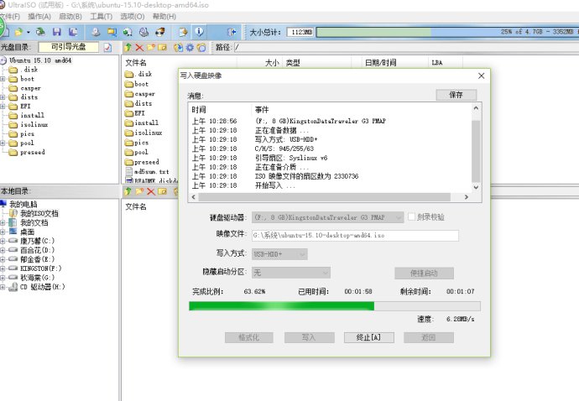Expand the EFI folder in image tree

pyautogui.click(x=3, y=107)
